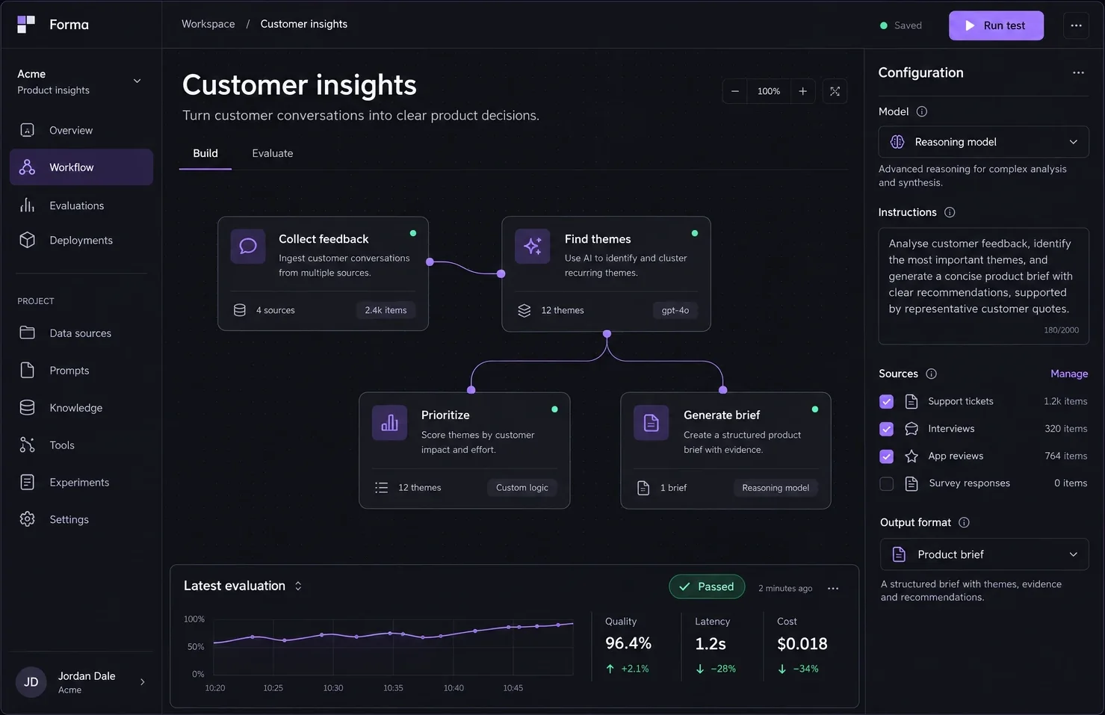The image size is (1105, 715).
Task: Click the Deployments cube icon
Action: [28, 240]
